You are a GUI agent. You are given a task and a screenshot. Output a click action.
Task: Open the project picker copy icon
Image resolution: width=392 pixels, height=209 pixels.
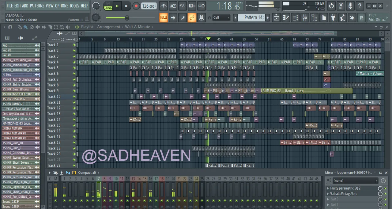click(324, 18)
